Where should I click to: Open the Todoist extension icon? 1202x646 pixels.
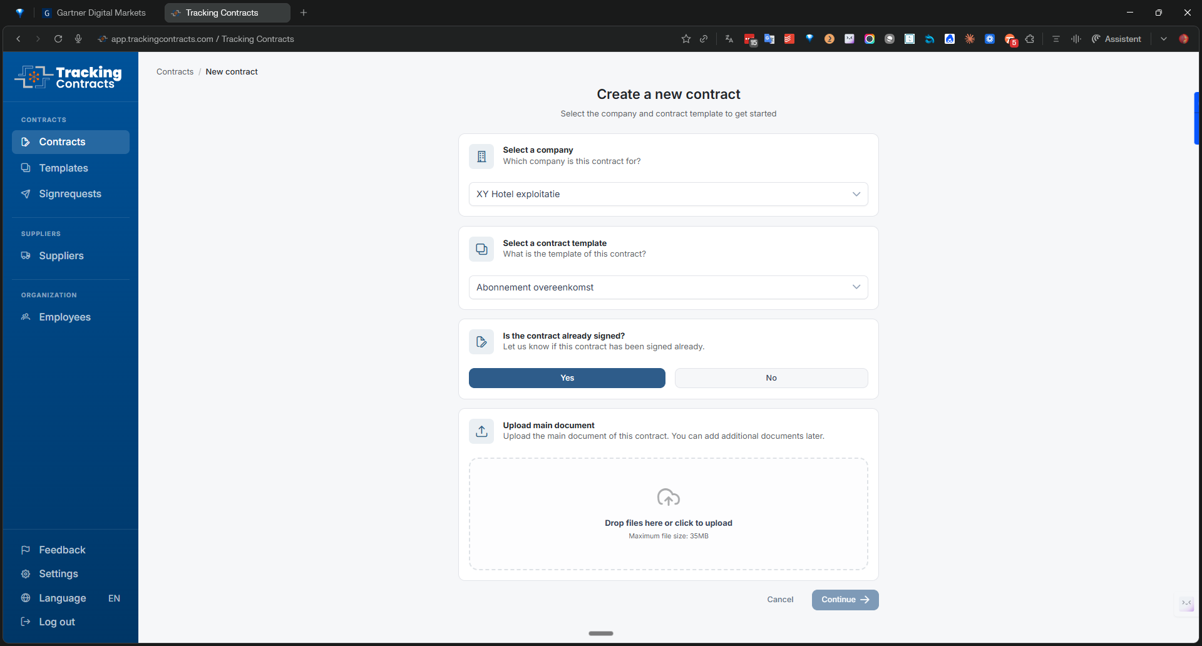coord(789,39)
